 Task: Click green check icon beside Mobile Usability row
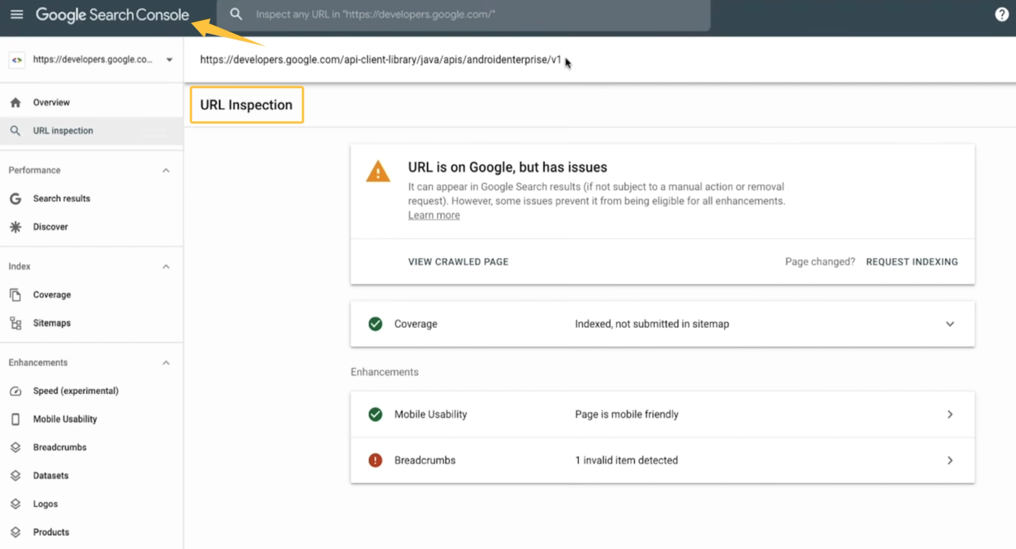pos(375,414)
